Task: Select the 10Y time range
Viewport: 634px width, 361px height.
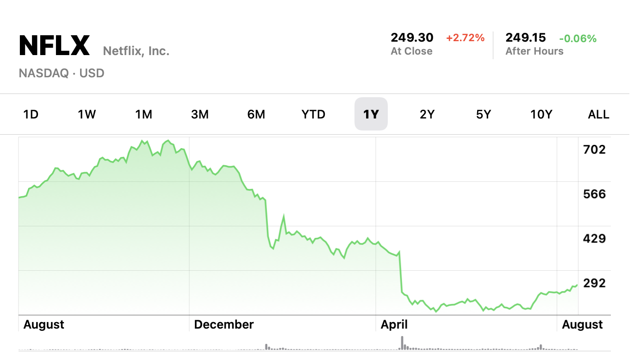Action: pos(541,114)
